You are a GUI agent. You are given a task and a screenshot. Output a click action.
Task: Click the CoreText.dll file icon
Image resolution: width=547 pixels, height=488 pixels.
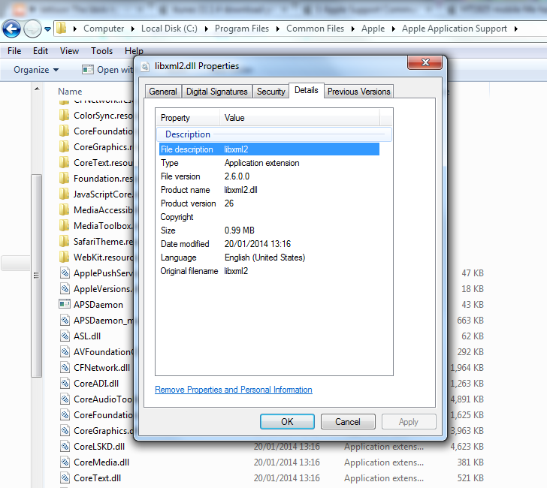65,478
